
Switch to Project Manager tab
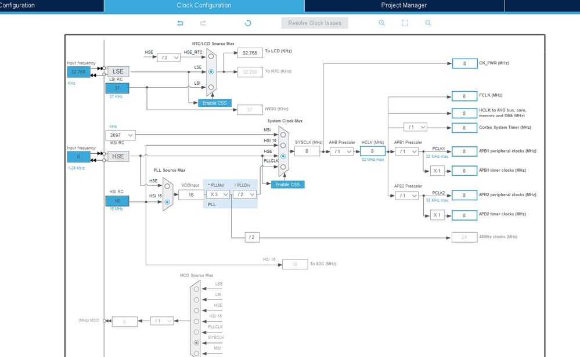click(404, 6)
